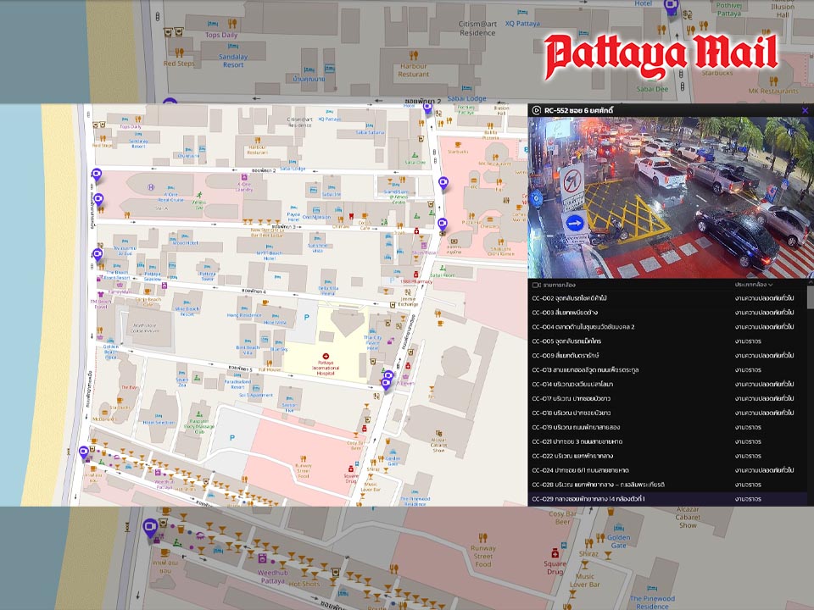Screen dimensions: 814x610
Task: Select camera marker beside The Beach Resort
Action: click(x=97, y=254)
